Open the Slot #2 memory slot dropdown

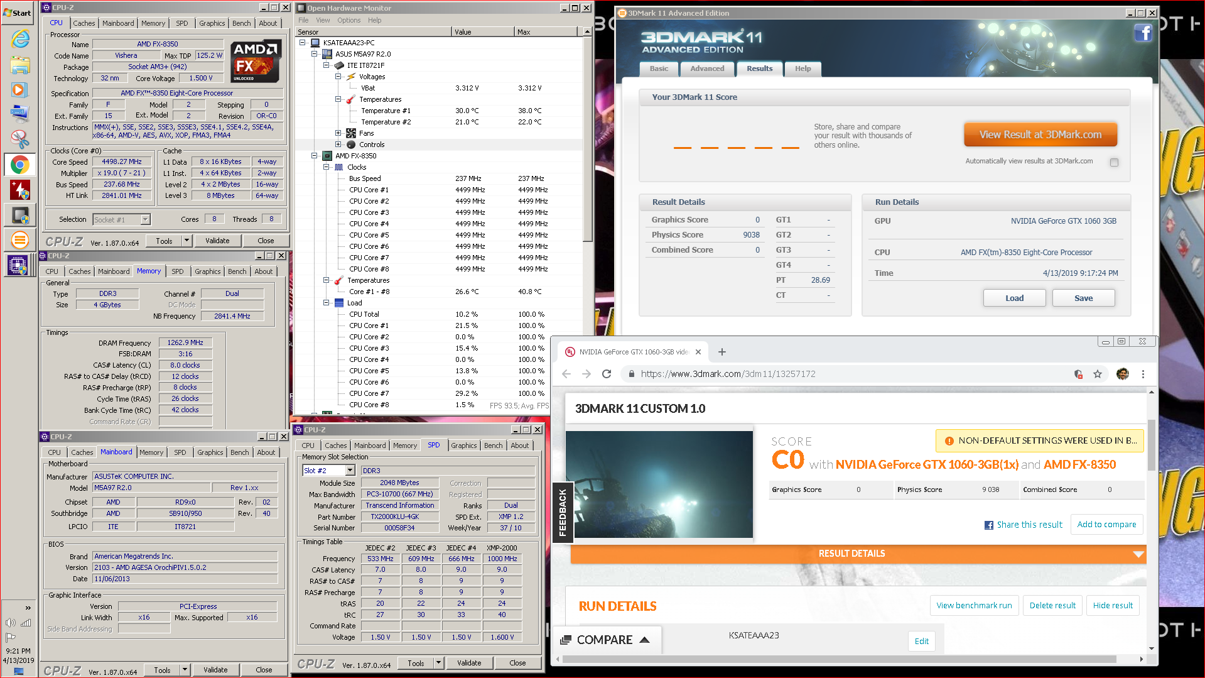click(350, 471)
